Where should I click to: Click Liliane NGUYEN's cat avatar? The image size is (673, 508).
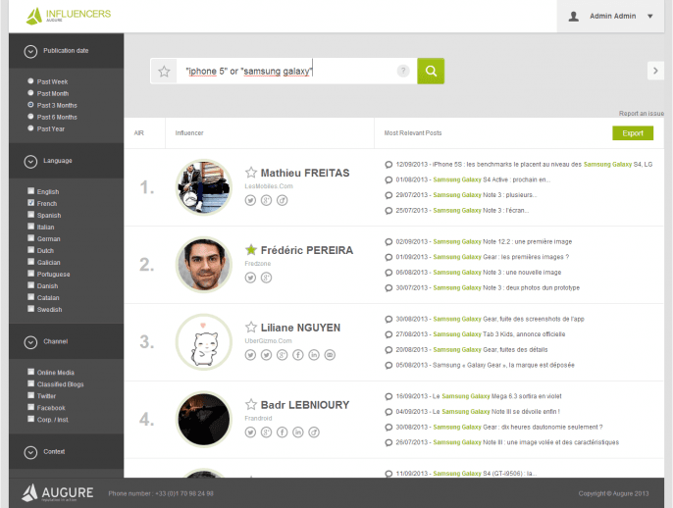204,342
